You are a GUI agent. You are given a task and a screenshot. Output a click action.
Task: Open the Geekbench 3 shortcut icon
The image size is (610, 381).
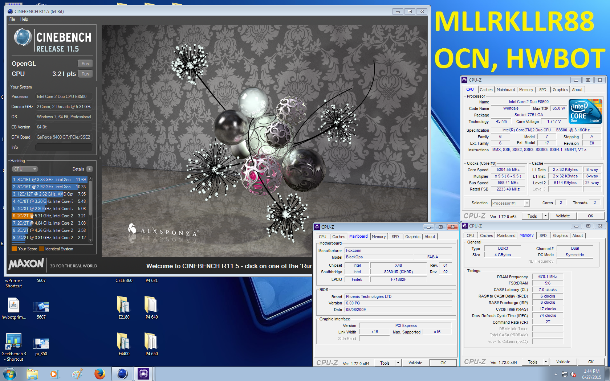click(14, 347)
